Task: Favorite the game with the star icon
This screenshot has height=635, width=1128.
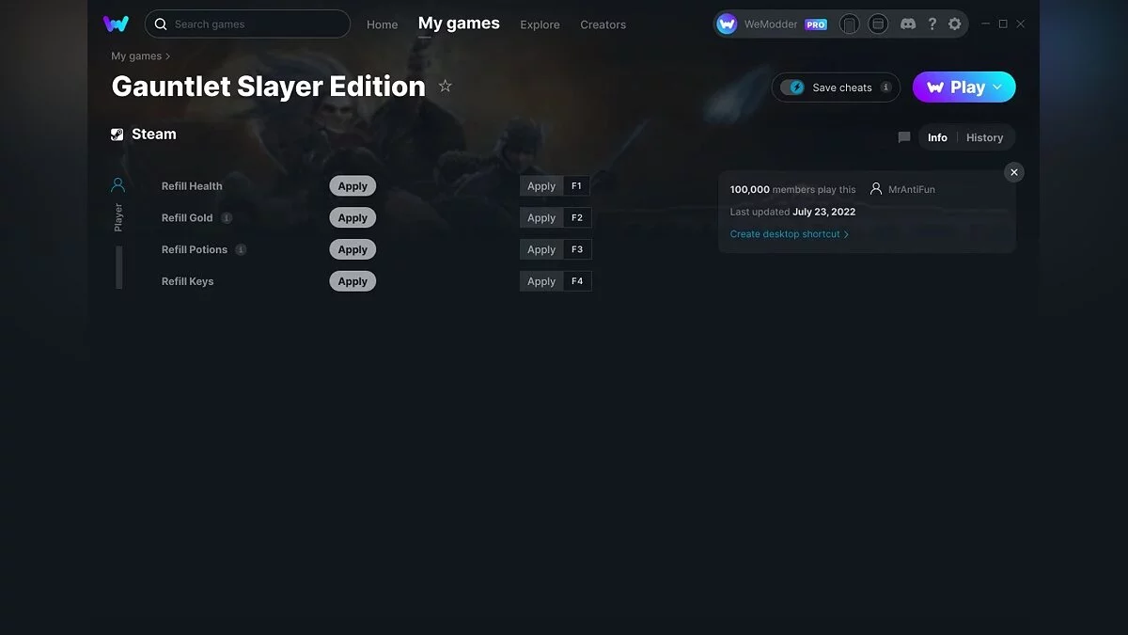Action: (446, 87)
